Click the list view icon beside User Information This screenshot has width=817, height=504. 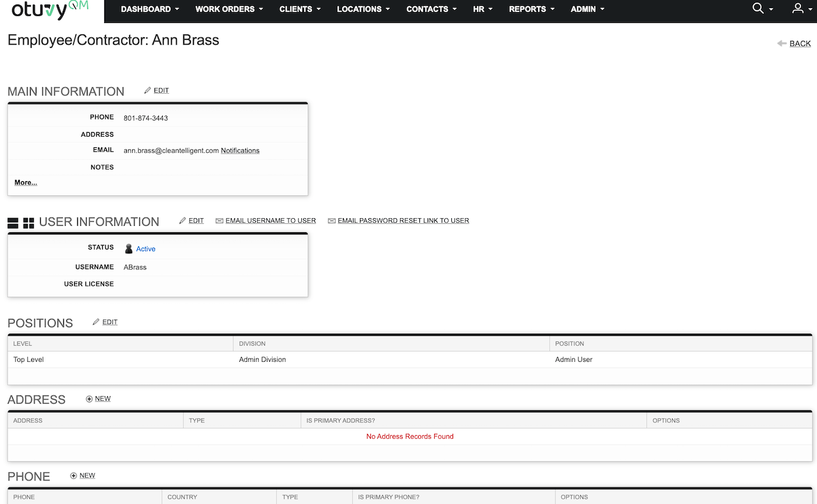click(13, 223)
